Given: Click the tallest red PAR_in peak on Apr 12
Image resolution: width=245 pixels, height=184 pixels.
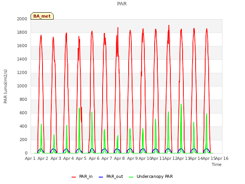Looking at the screenshot, I should [x=169, y=26].
